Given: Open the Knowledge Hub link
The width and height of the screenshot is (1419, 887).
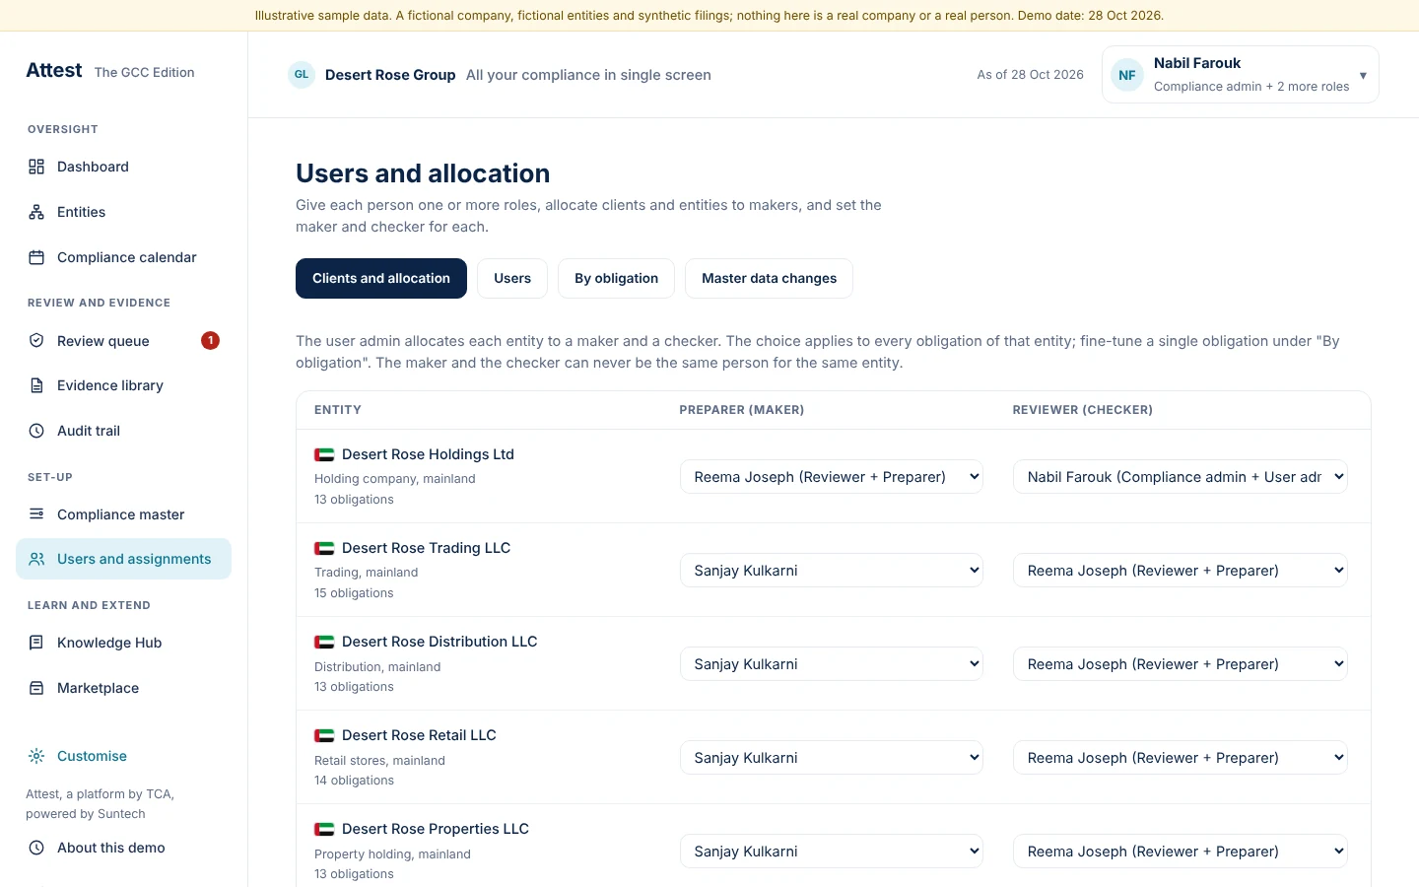Looking at the screenshot, I should pos(123,643).
